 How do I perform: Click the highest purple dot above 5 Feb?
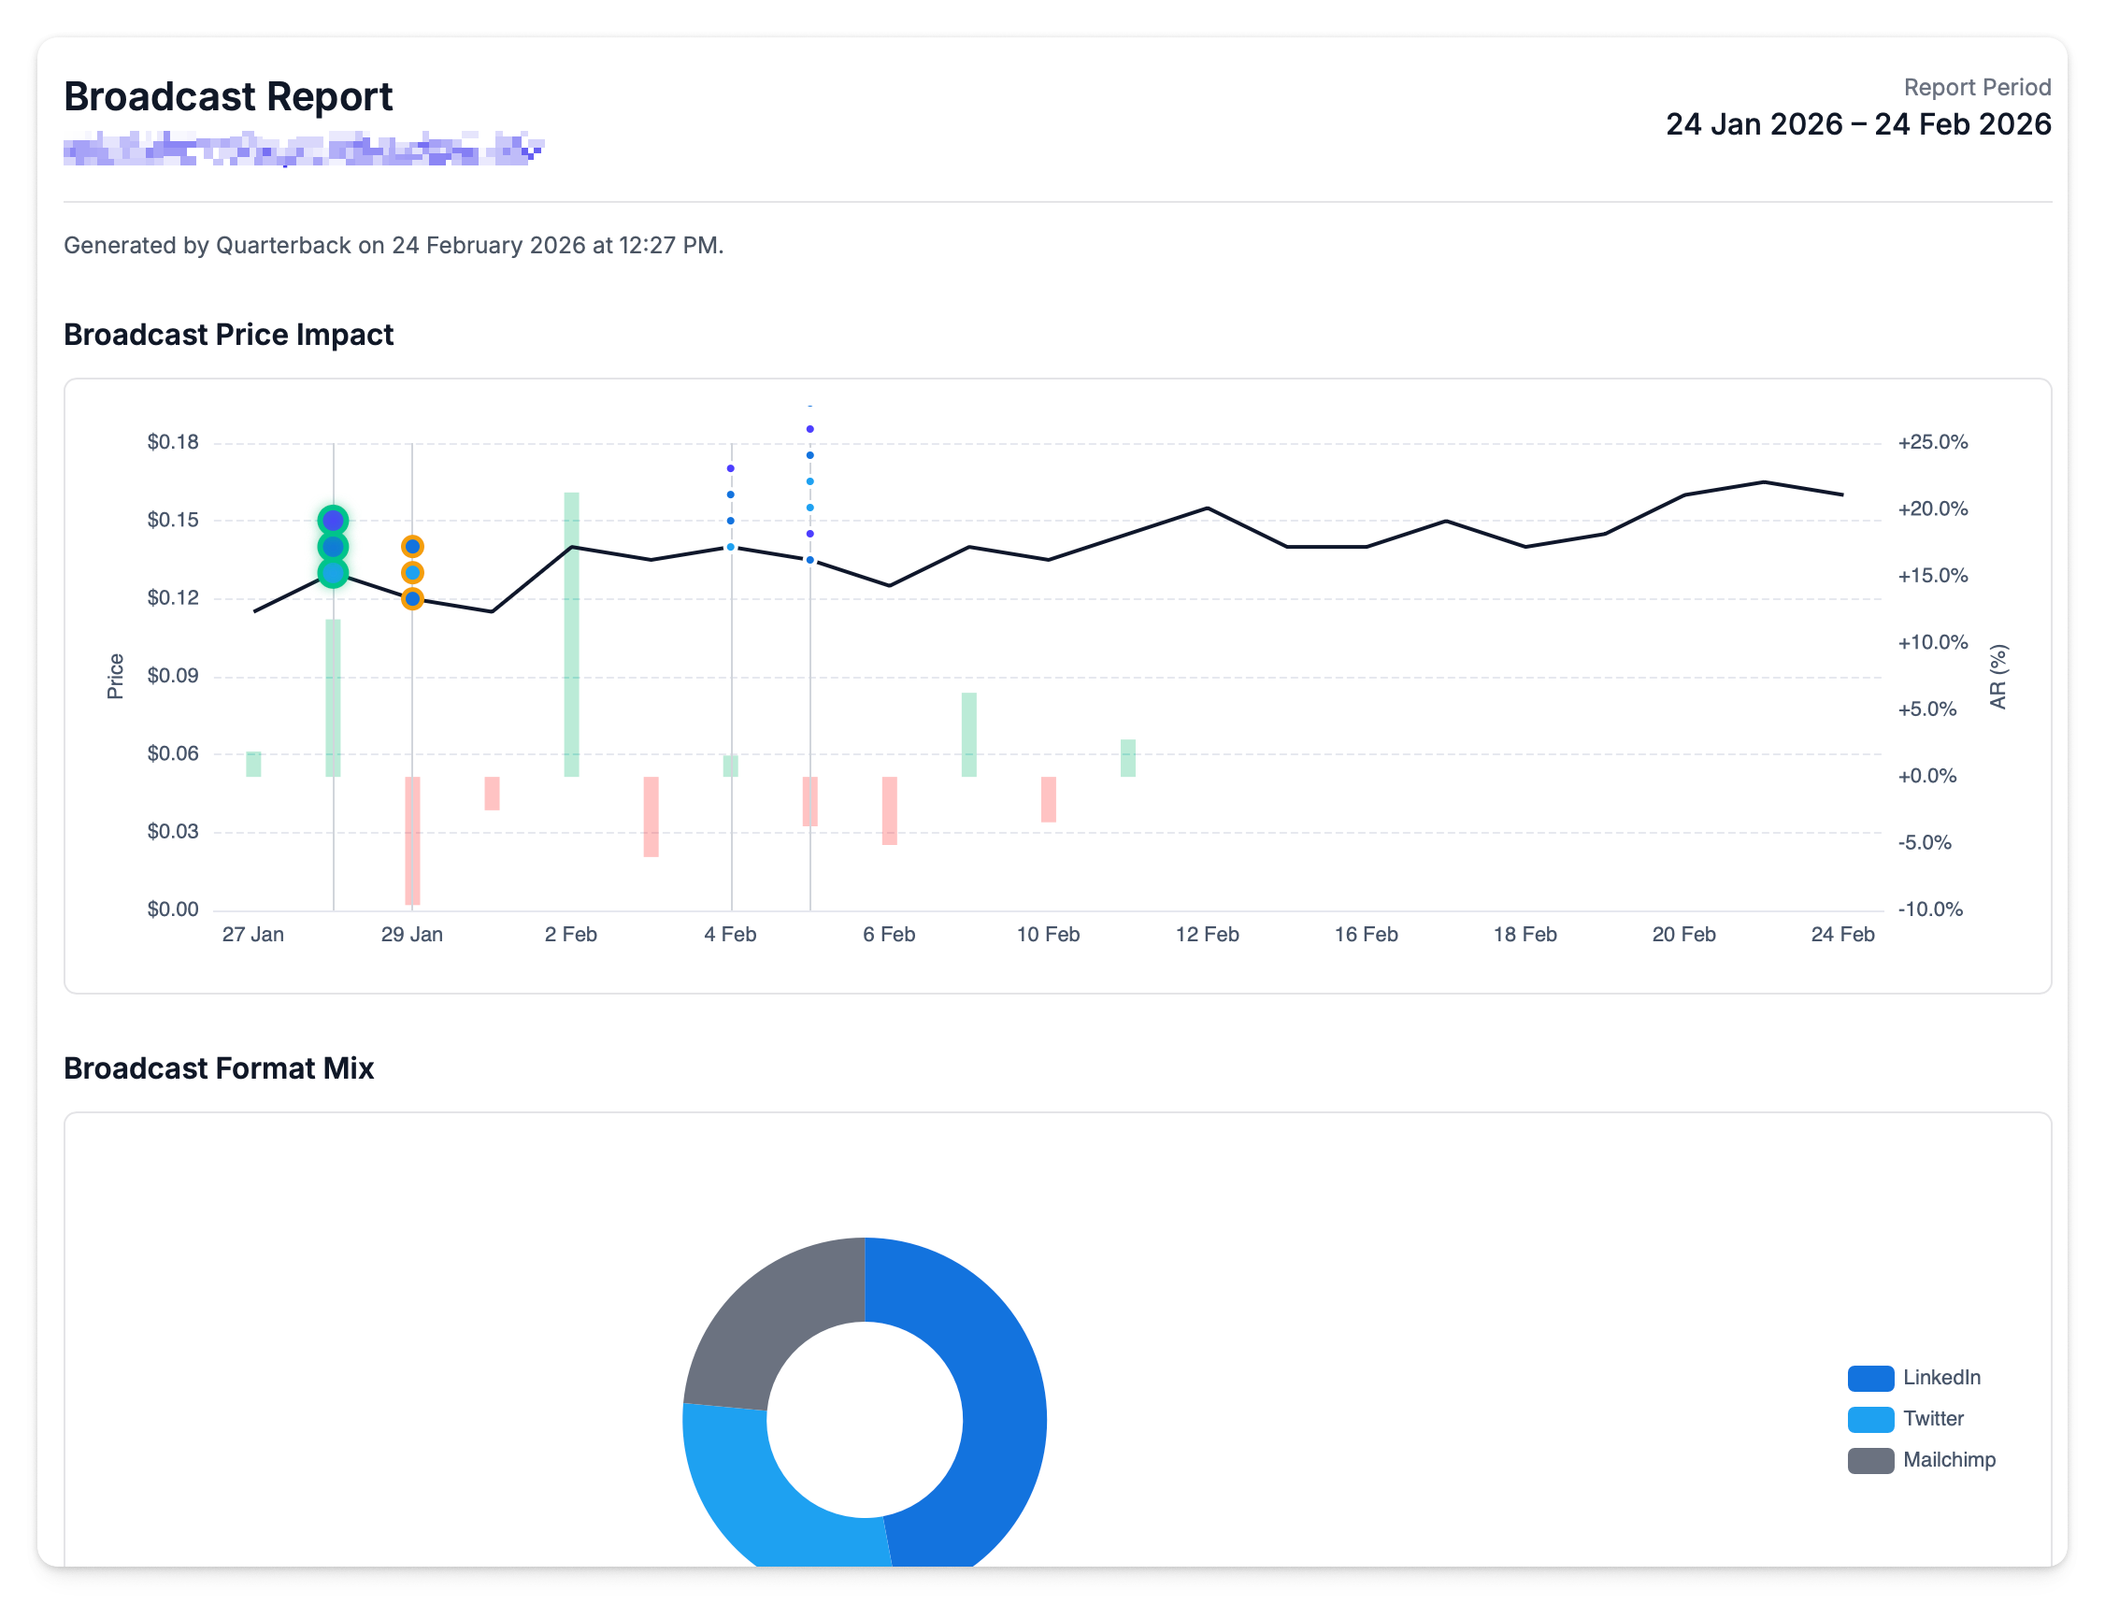pyautogui.click(x=809, y=430)
